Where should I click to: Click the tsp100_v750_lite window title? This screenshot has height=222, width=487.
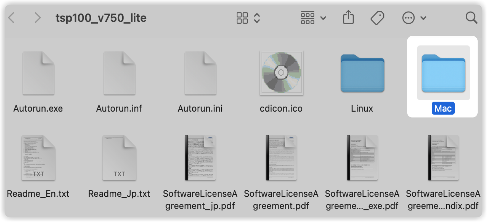[101, 18]
